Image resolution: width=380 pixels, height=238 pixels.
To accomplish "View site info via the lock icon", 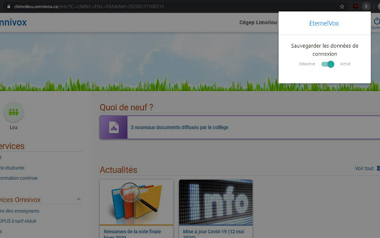I will (8, 7).
